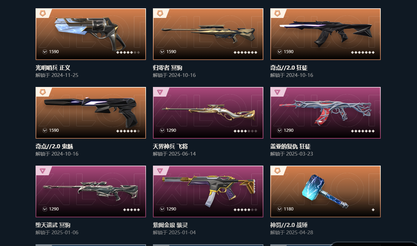
Task: Click the 光明哨兵 正义 revolver skin image
Action: point(90,33)
